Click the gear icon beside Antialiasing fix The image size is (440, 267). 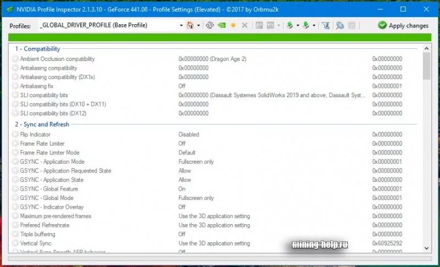click(15, 86)
